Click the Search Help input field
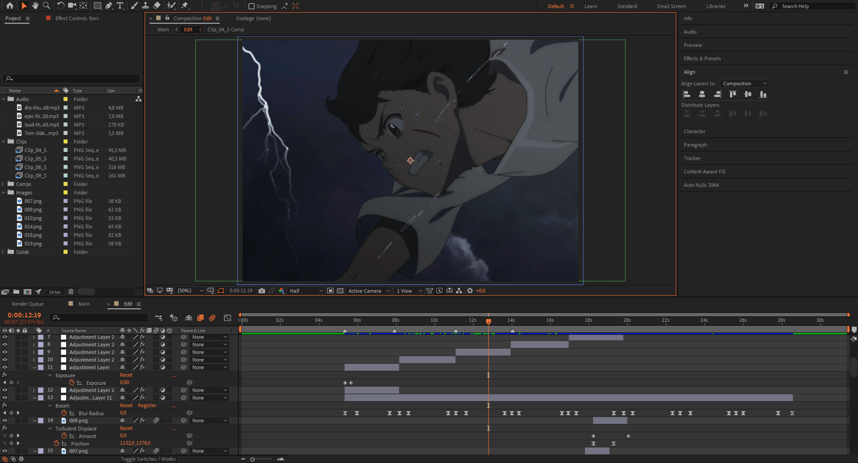 click(x=812, y=6)
